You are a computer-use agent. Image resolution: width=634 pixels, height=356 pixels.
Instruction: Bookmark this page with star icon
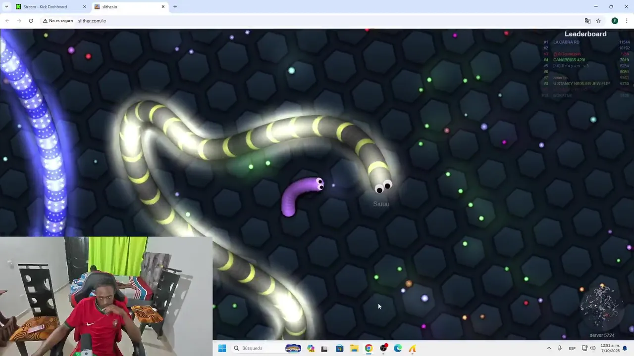[598, 21]
